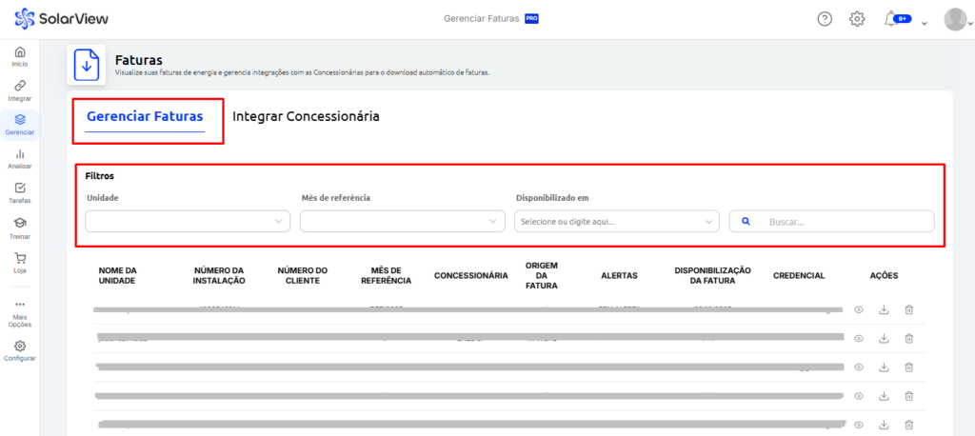Expand the Unidade filter dropdown
Image resolution: width=975 pixels, height=436 pixels.
tap(188, 221)
